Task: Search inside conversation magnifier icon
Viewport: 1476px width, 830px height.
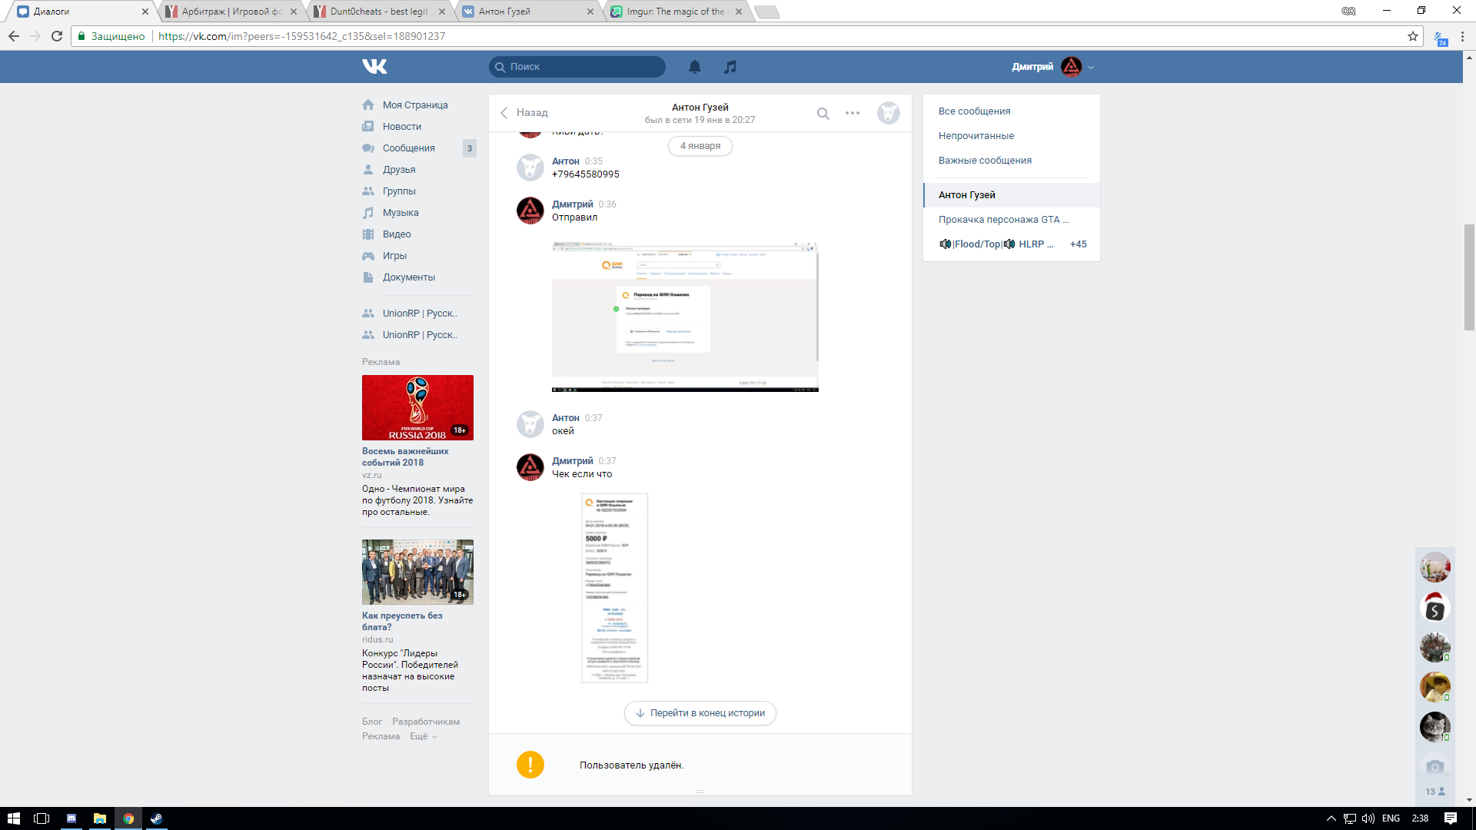Action: (823, 114)
